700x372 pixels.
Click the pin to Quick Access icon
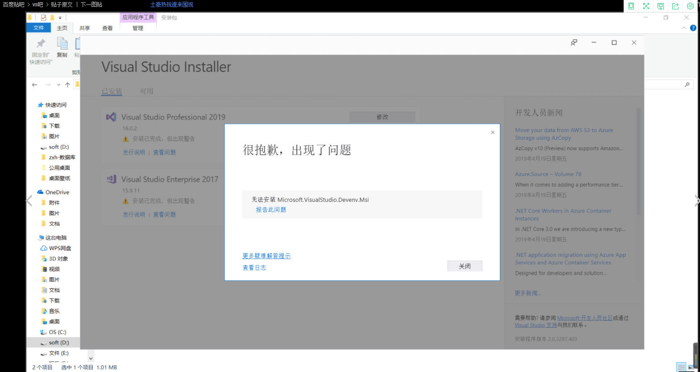point(41,43)
